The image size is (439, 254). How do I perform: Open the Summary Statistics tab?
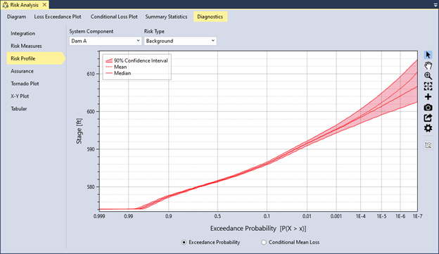coord(166,17)
